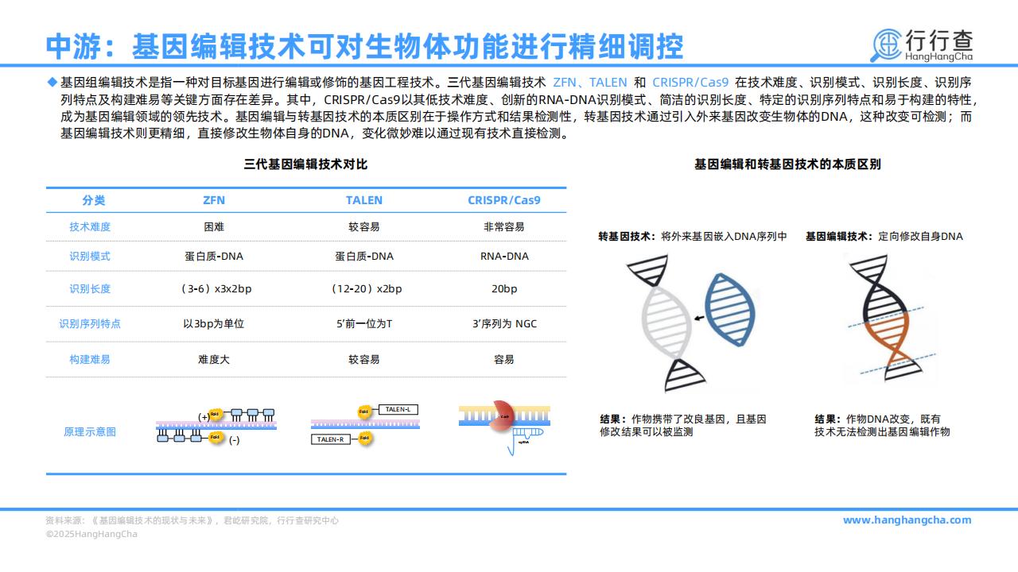The image size is (1018, 572).
Task: Click the 以3bp为单位 cell
Action: point(214,323)
